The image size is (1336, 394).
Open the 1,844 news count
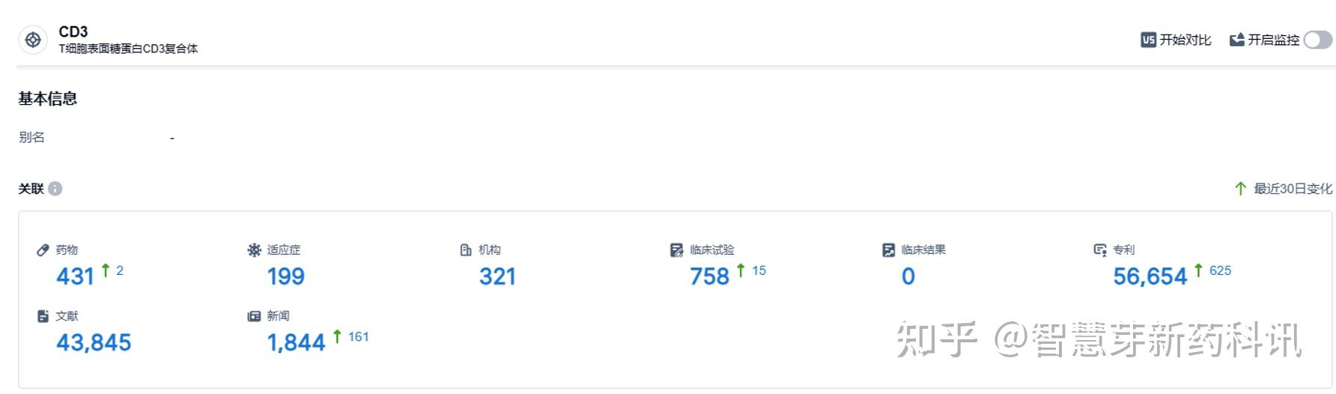(x=296, y=342)
